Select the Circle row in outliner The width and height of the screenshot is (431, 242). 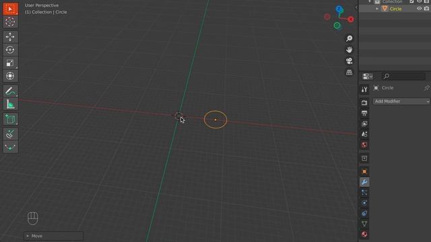pyautogui.click(x=395, y=9)
